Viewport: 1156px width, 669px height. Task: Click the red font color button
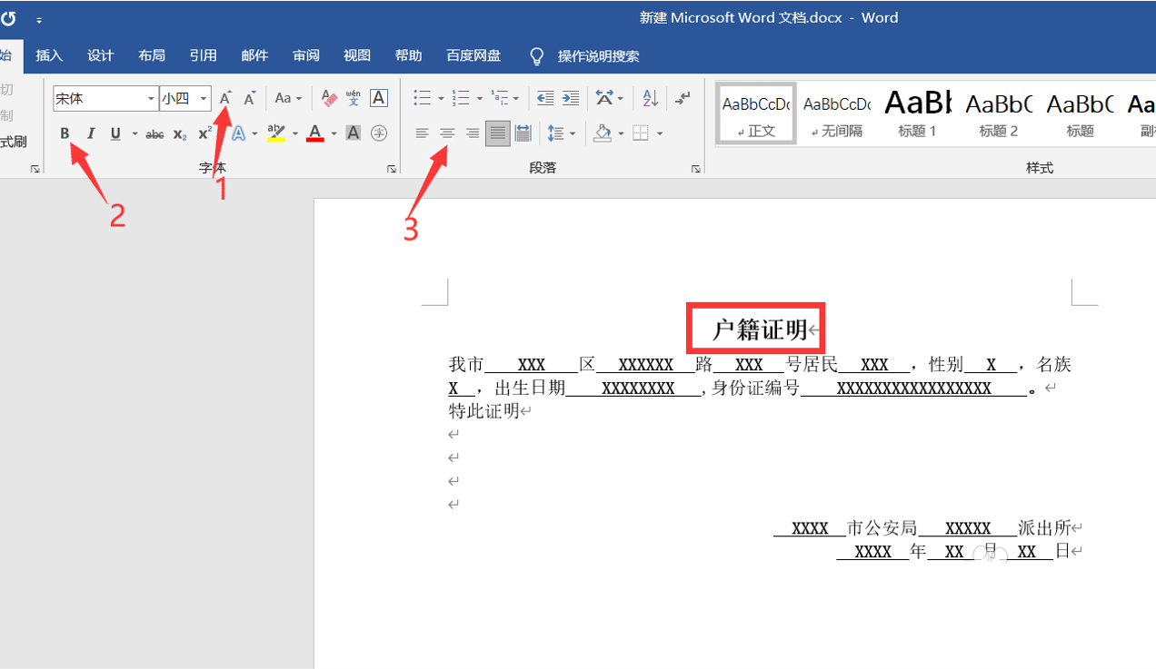(315, 134)
